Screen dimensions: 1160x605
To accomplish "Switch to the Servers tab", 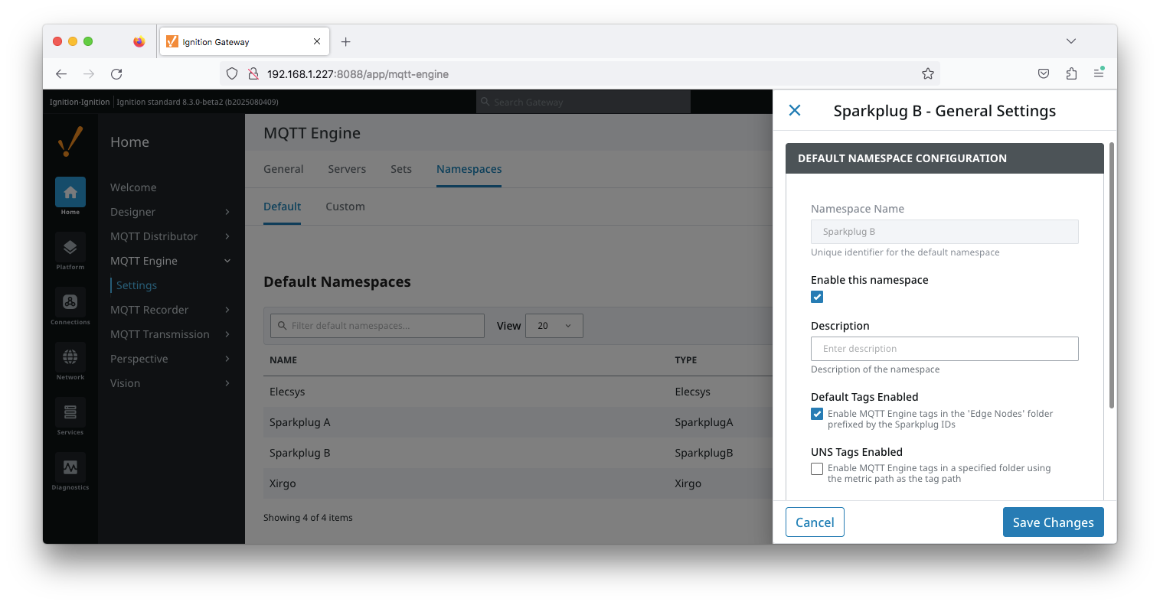I will pyautogui.click(x=347, y=169).
